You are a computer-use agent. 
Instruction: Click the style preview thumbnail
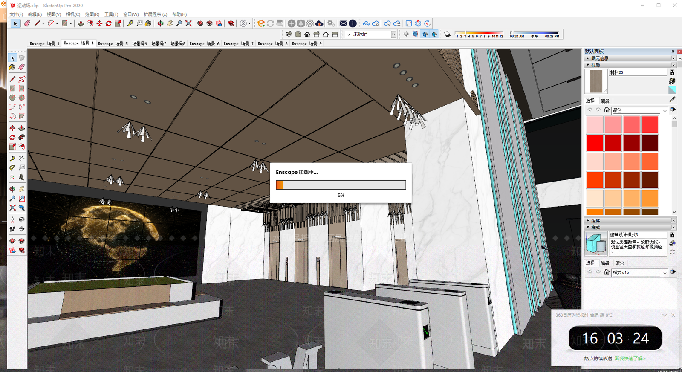596,244
